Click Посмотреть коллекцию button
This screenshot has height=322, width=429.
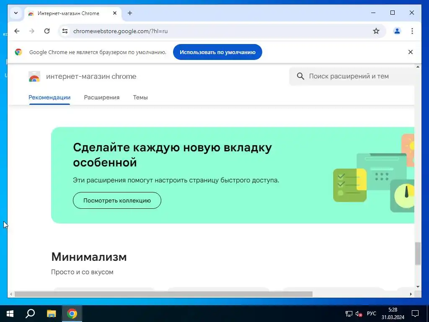click(117, 200)
